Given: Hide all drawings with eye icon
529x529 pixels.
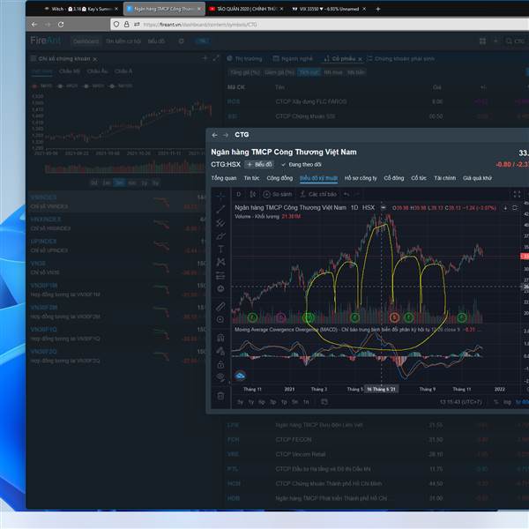Looking at the screenshot, I should [x=220, y=377].
